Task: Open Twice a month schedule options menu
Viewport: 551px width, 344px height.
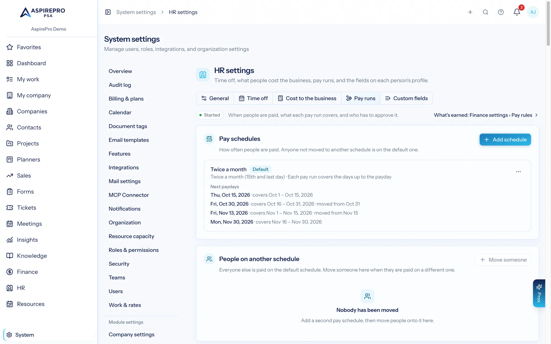Action: 518,171
